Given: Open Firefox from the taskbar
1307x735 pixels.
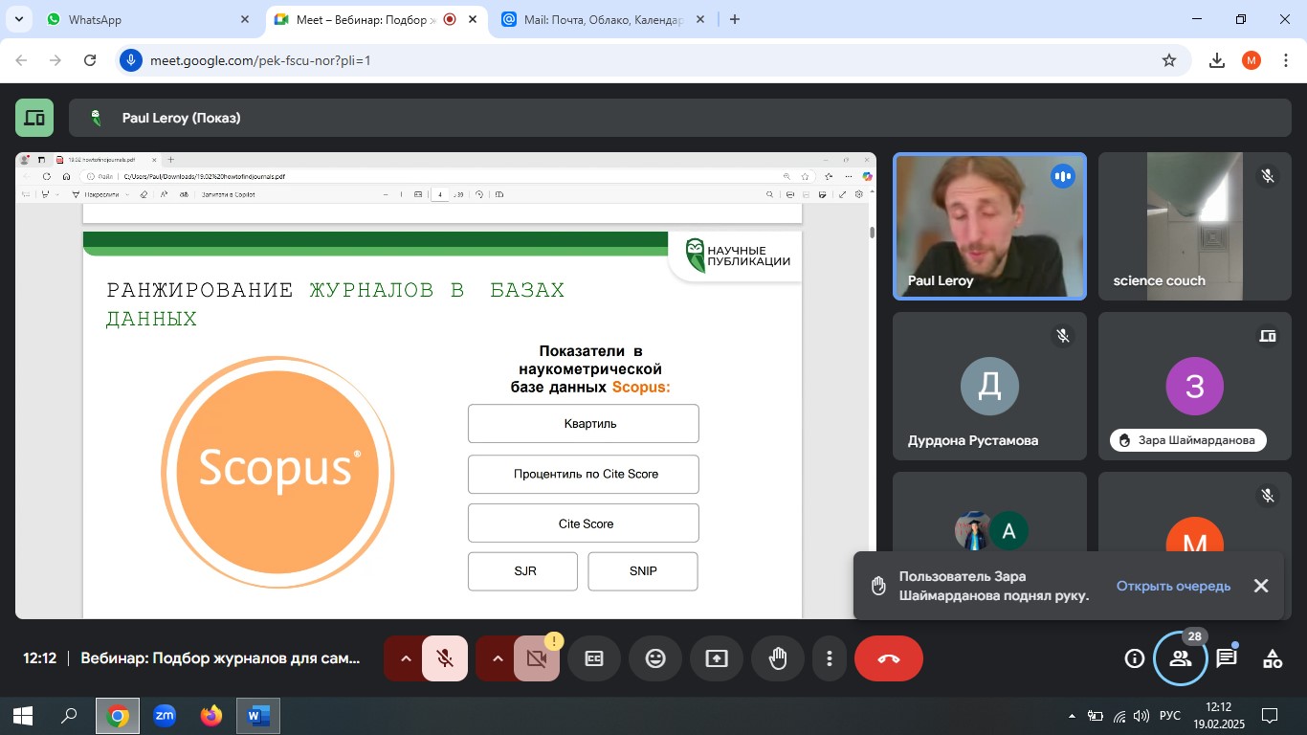Looking at the screenshot, I should click(x=211, y=716).
